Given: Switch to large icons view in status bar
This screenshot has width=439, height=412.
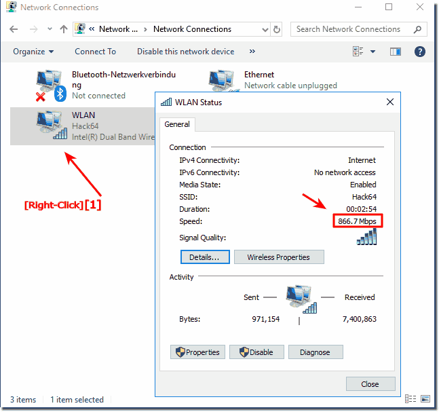Looking at the screenshot, I should (x=425, y=399).
